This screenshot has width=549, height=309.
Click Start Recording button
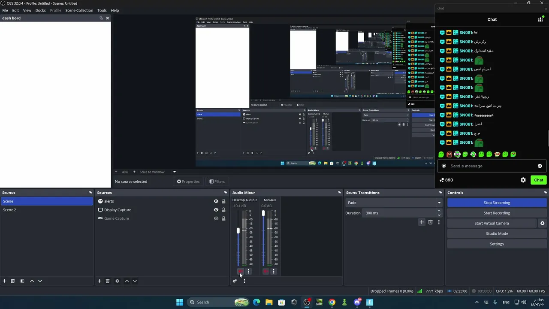497,213
